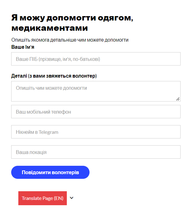
Task: Click the 'Опишіть якомога детальніше' description text
Action: [70, 40]
